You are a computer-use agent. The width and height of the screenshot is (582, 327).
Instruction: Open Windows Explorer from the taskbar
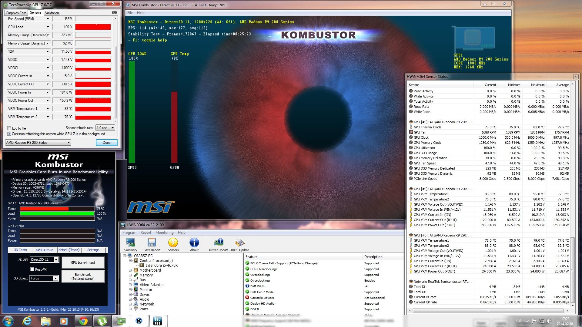pyautogui.click(x=46, y=321)
